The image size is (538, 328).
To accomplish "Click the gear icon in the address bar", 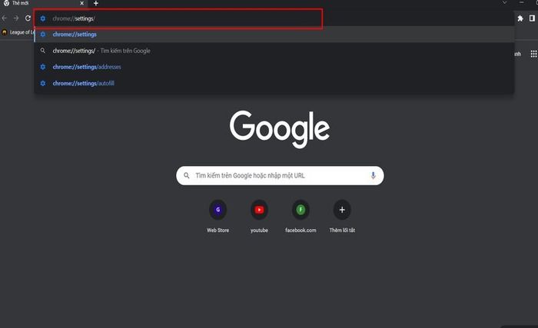I will (43, 18).
